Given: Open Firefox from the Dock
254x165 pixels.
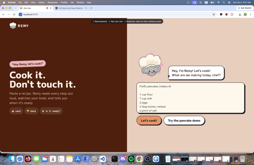Looking at the screenshot, I should tap(28, 159).
